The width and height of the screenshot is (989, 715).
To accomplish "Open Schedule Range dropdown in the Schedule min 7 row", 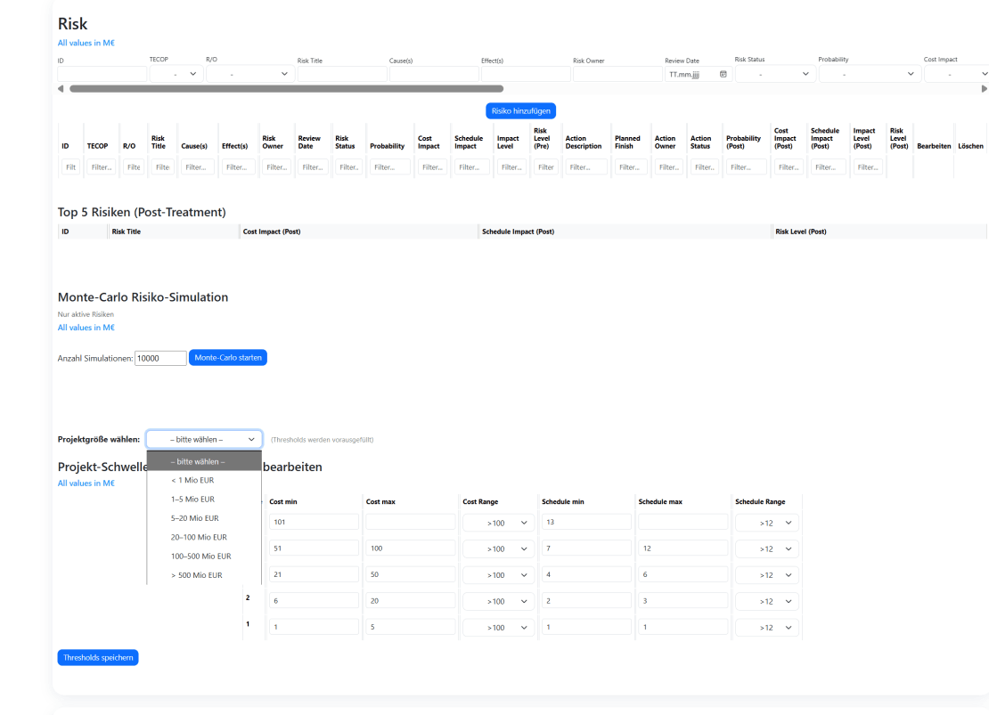I will (767, 549).
